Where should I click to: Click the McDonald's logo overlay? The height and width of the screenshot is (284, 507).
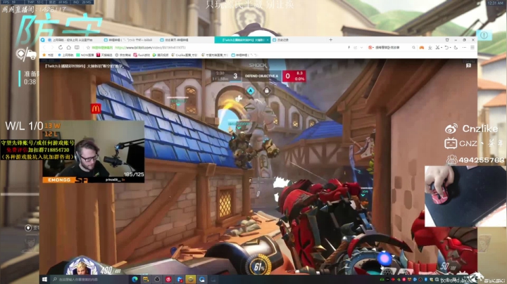(x=95, y=108)
